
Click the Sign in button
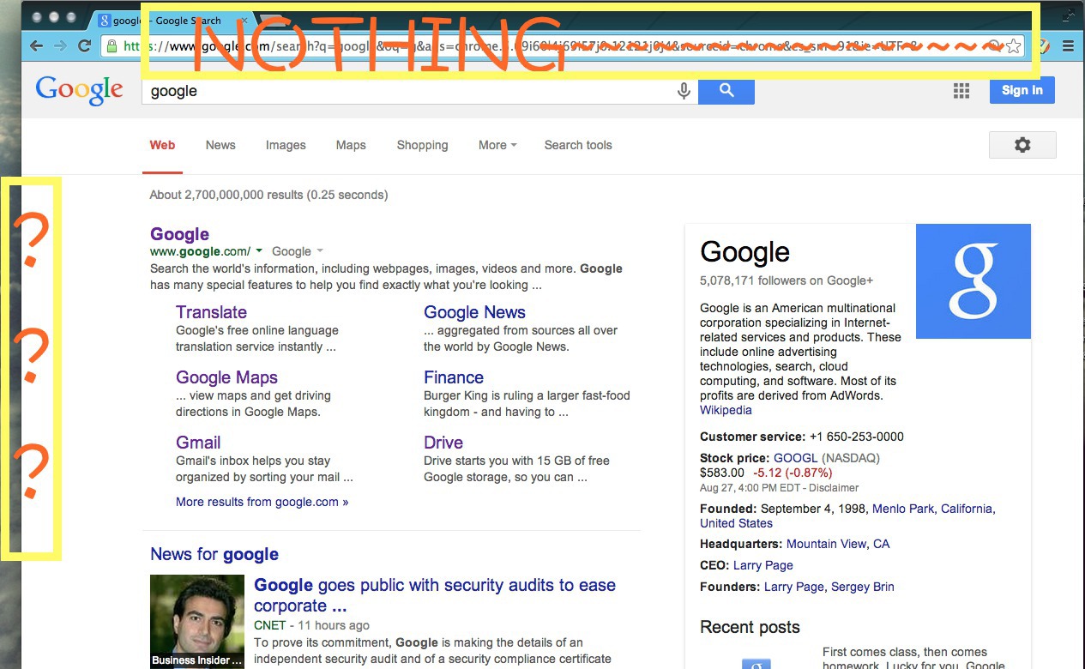coord(1022,90)
